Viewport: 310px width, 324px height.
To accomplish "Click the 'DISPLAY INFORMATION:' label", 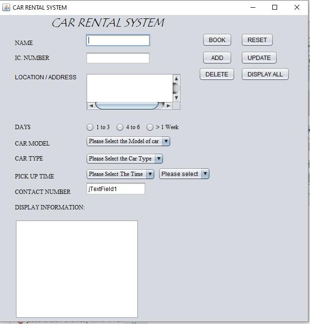I will [50, 207].
